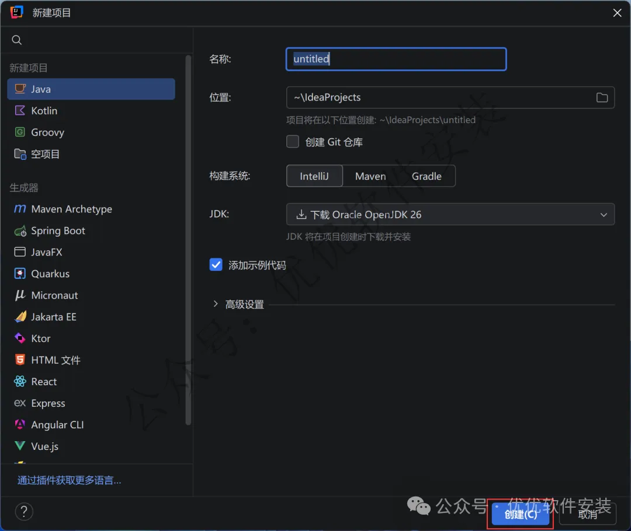Click the 取消 button
This screenshot has width=631, height=531.
[588, 514]
